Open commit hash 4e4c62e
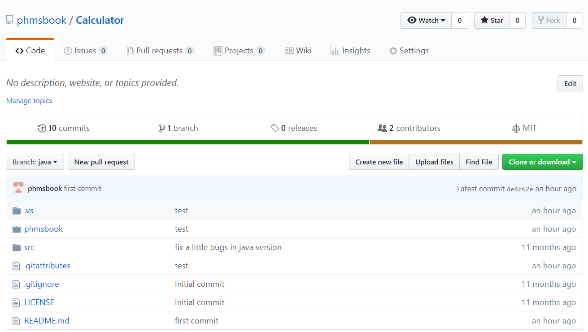588x332 pixels. click(x=520, y=189)
